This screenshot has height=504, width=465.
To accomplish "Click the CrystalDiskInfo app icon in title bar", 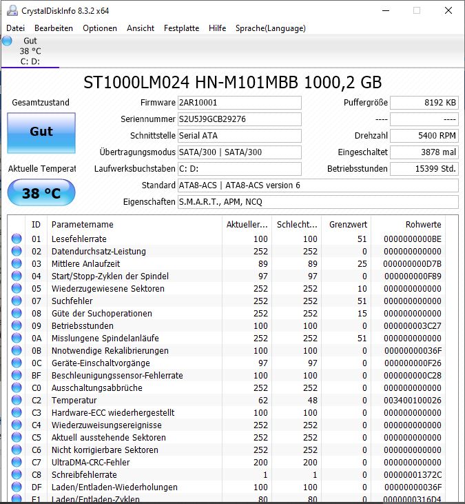I will coord(12,10).
